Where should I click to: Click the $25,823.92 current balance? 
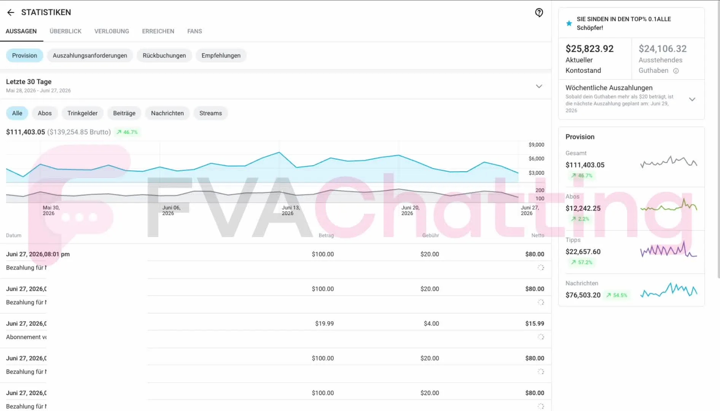click(589, 49)
